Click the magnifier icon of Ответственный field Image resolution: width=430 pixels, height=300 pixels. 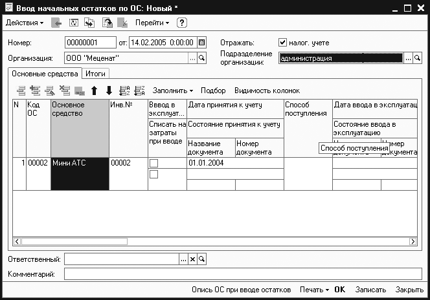pyautogui.click(x=201, y=259)
